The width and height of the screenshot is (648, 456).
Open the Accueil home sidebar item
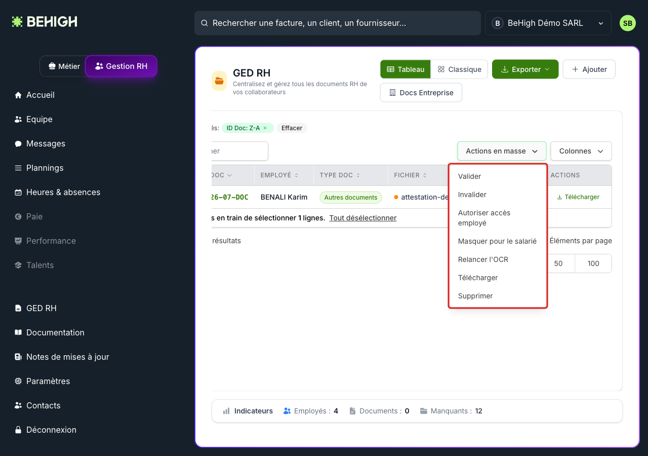(34, 95)
